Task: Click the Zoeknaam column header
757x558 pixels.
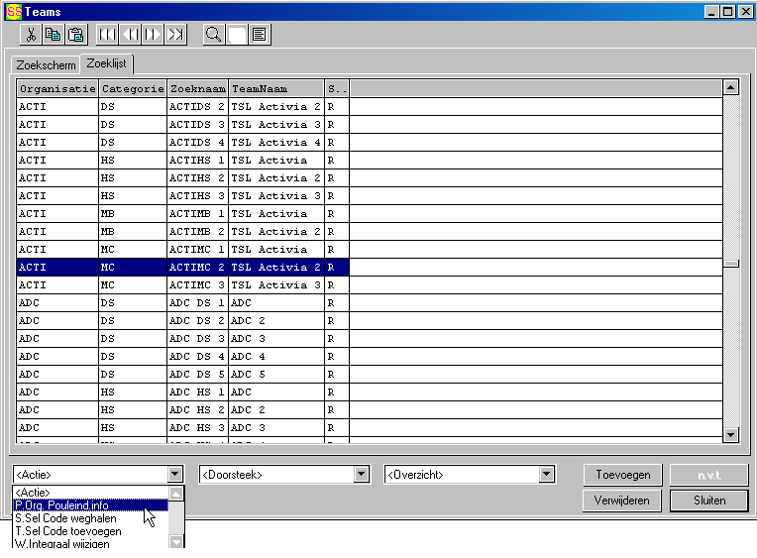Action: coord(197,88)
